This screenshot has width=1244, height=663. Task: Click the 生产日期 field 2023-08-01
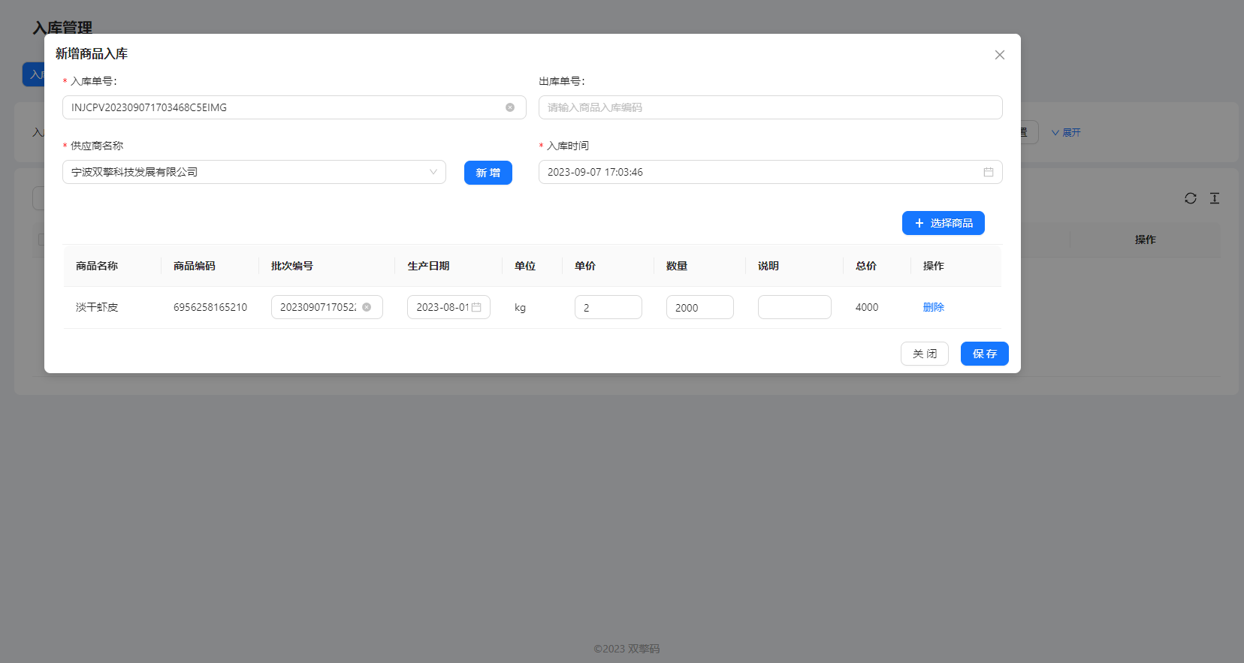(448, 307)
